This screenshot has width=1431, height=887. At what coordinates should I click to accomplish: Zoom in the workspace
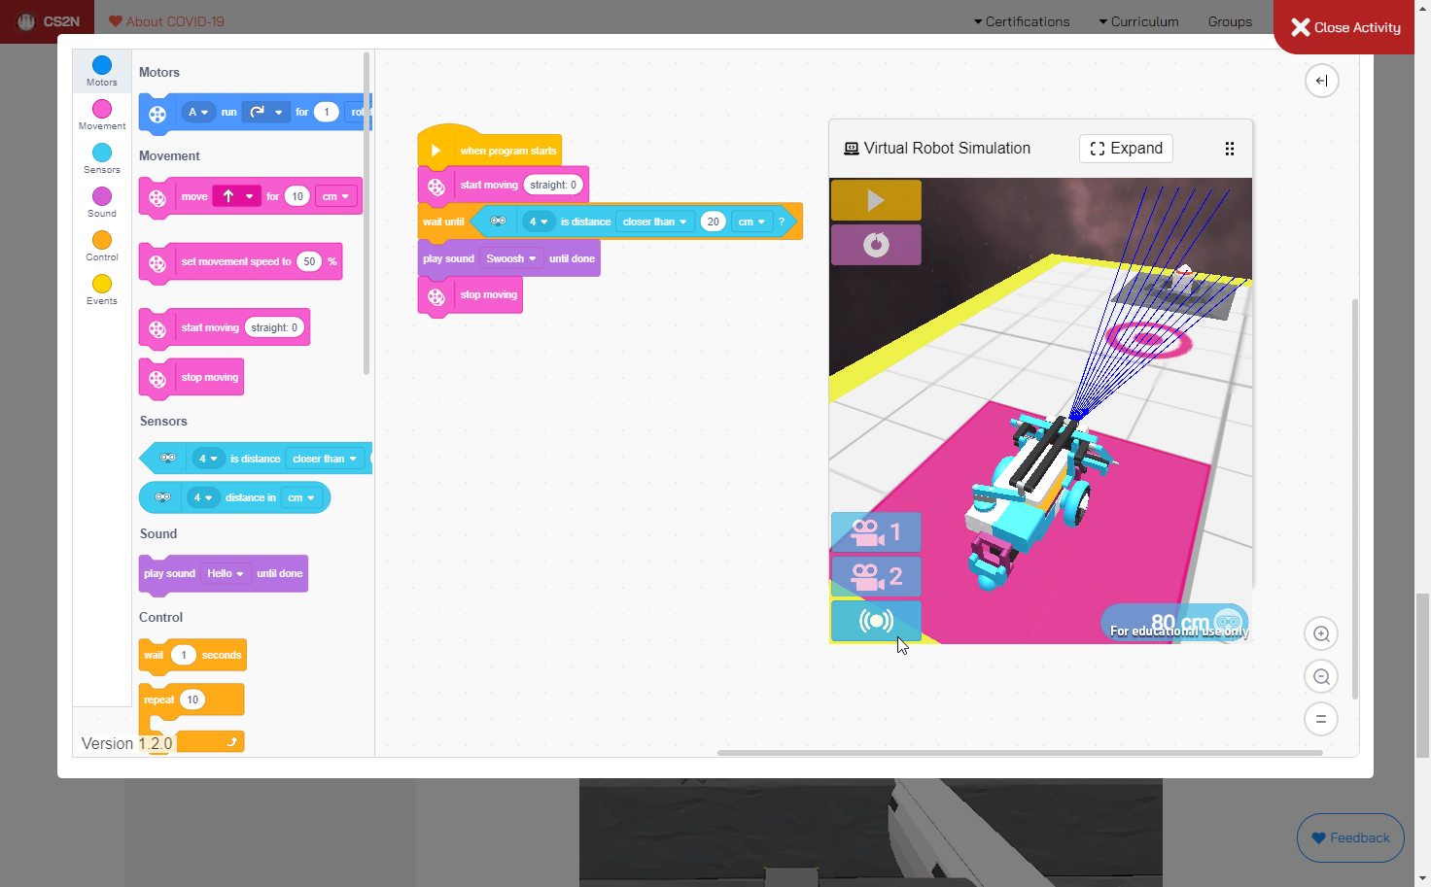(1321, 634)
